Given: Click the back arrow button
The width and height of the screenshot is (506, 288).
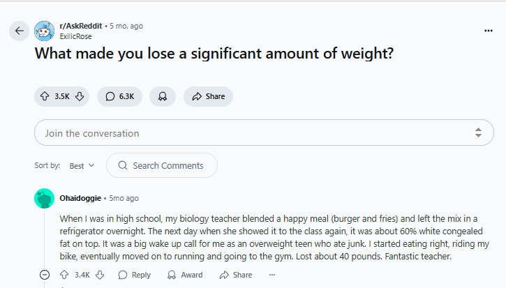Looking at the screenshot, I should coord(19,31).
